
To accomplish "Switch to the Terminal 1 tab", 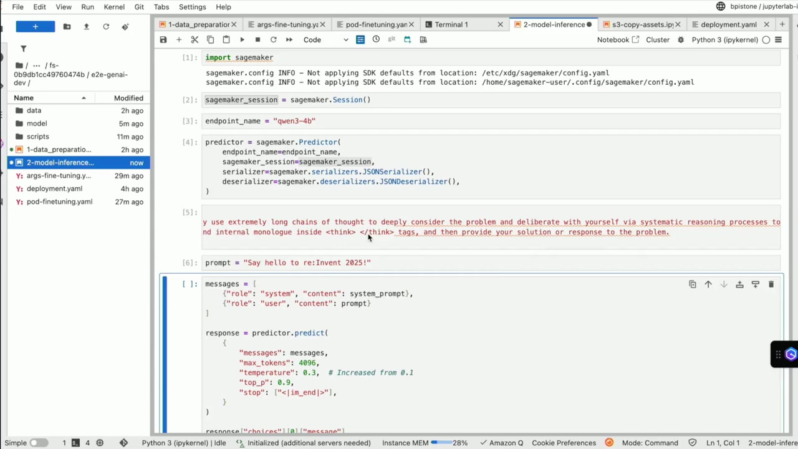I will click(451, 24).
